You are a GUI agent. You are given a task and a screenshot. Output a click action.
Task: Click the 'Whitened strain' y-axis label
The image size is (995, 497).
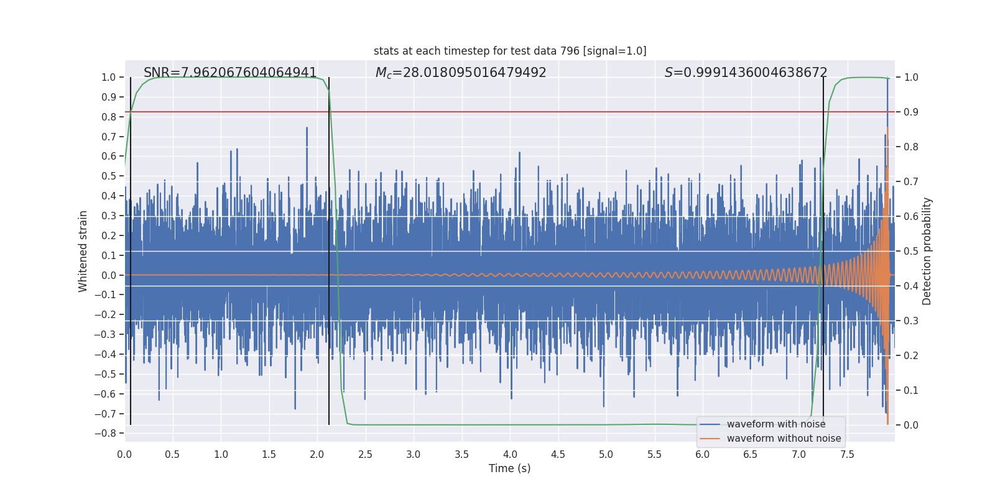83,251
